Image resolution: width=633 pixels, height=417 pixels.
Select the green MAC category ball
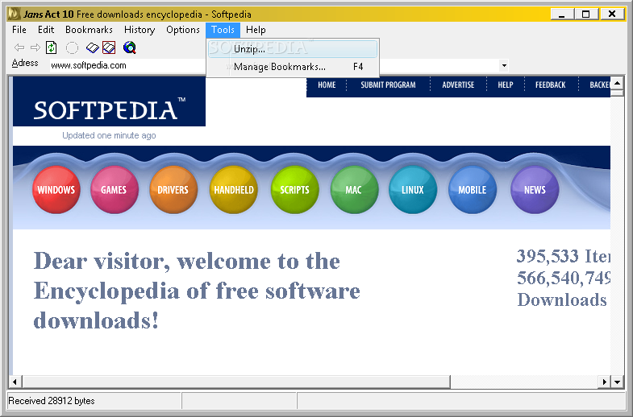click(354, 189)
